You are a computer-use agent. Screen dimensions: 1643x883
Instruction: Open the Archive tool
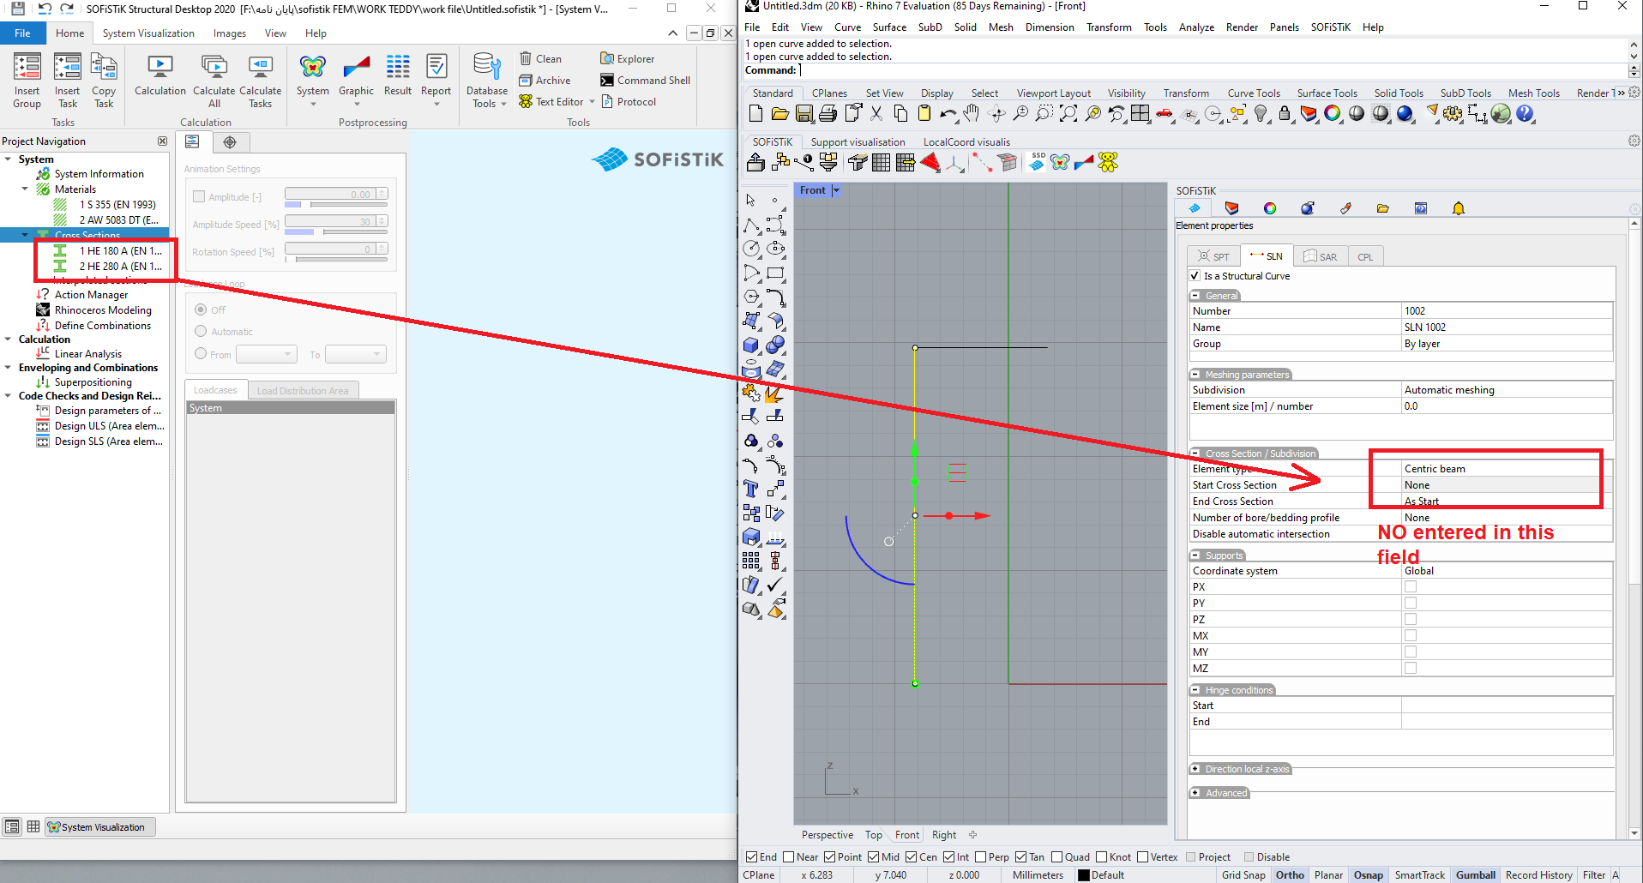coord(545,81)
